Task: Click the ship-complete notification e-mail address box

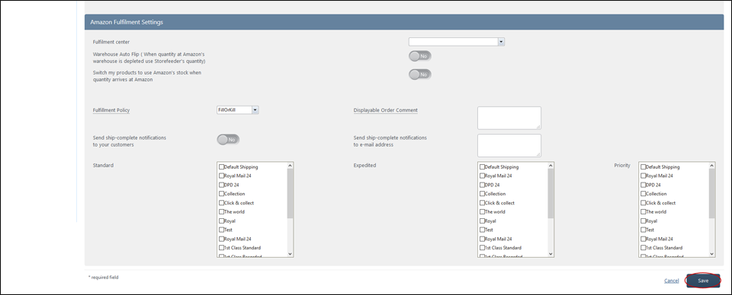Action: [509, 146]
